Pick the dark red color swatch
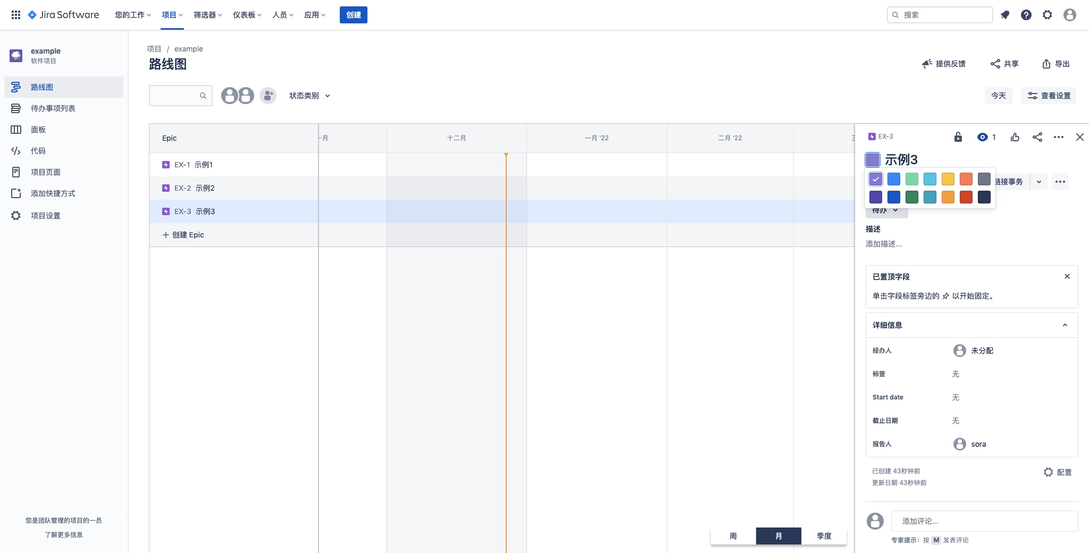 (966, 197)
